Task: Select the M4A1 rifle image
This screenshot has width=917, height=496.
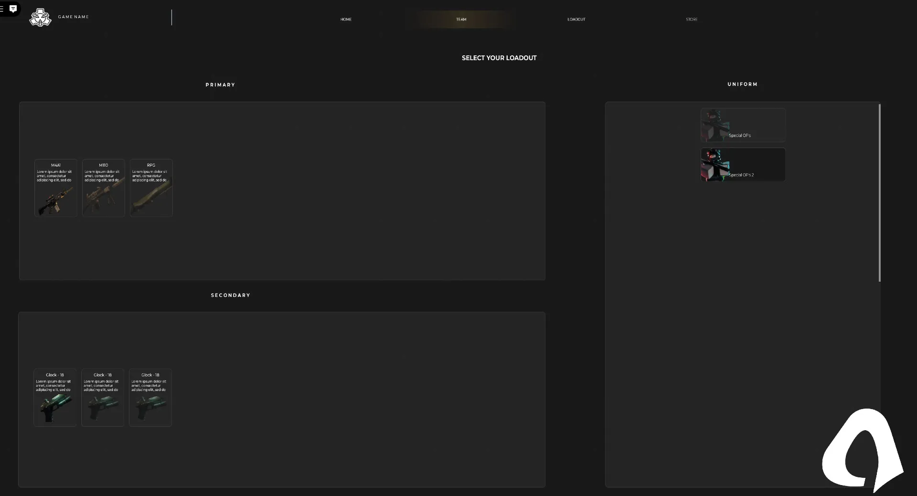Action: (x=56, y=200)
